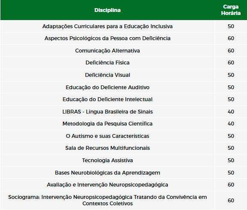Click the 40 hours value for LIBRAS
247x210 pixels.
pyautogui.click(x=231, y=112)
